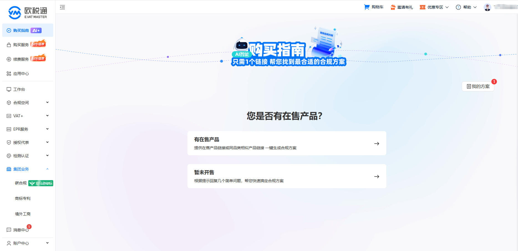Choose the 暂未开售 option card

click(287, 176)
